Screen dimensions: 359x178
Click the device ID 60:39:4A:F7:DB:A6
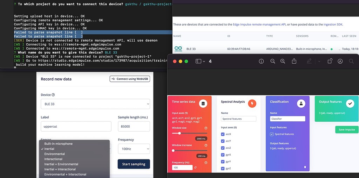[238, 49]
